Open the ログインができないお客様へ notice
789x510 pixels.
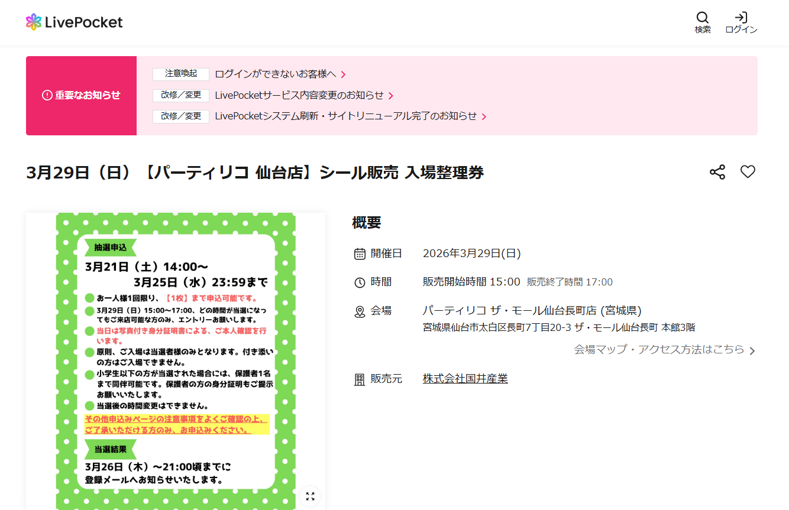(275, 74)
